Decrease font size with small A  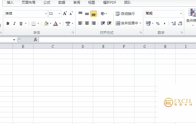click(x=71, y=13)
